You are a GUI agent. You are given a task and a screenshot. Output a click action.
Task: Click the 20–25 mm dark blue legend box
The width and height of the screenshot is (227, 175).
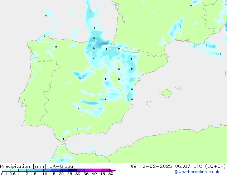click(64, 170)
